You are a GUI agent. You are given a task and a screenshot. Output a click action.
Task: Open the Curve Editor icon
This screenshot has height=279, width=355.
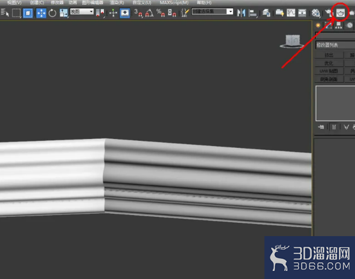point(291,13)
